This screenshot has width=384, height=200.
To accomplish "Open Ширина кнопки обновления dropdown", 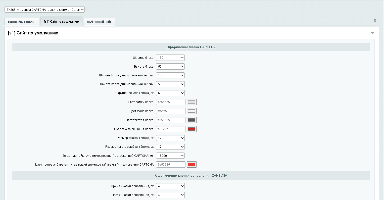I will pyautogui.click(x=170, y=186).
